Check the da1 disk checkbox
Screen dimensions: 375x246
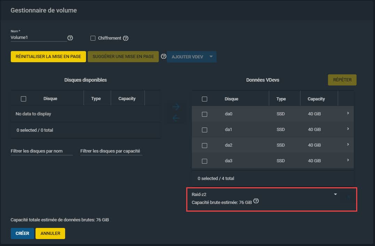click(204, 130)
